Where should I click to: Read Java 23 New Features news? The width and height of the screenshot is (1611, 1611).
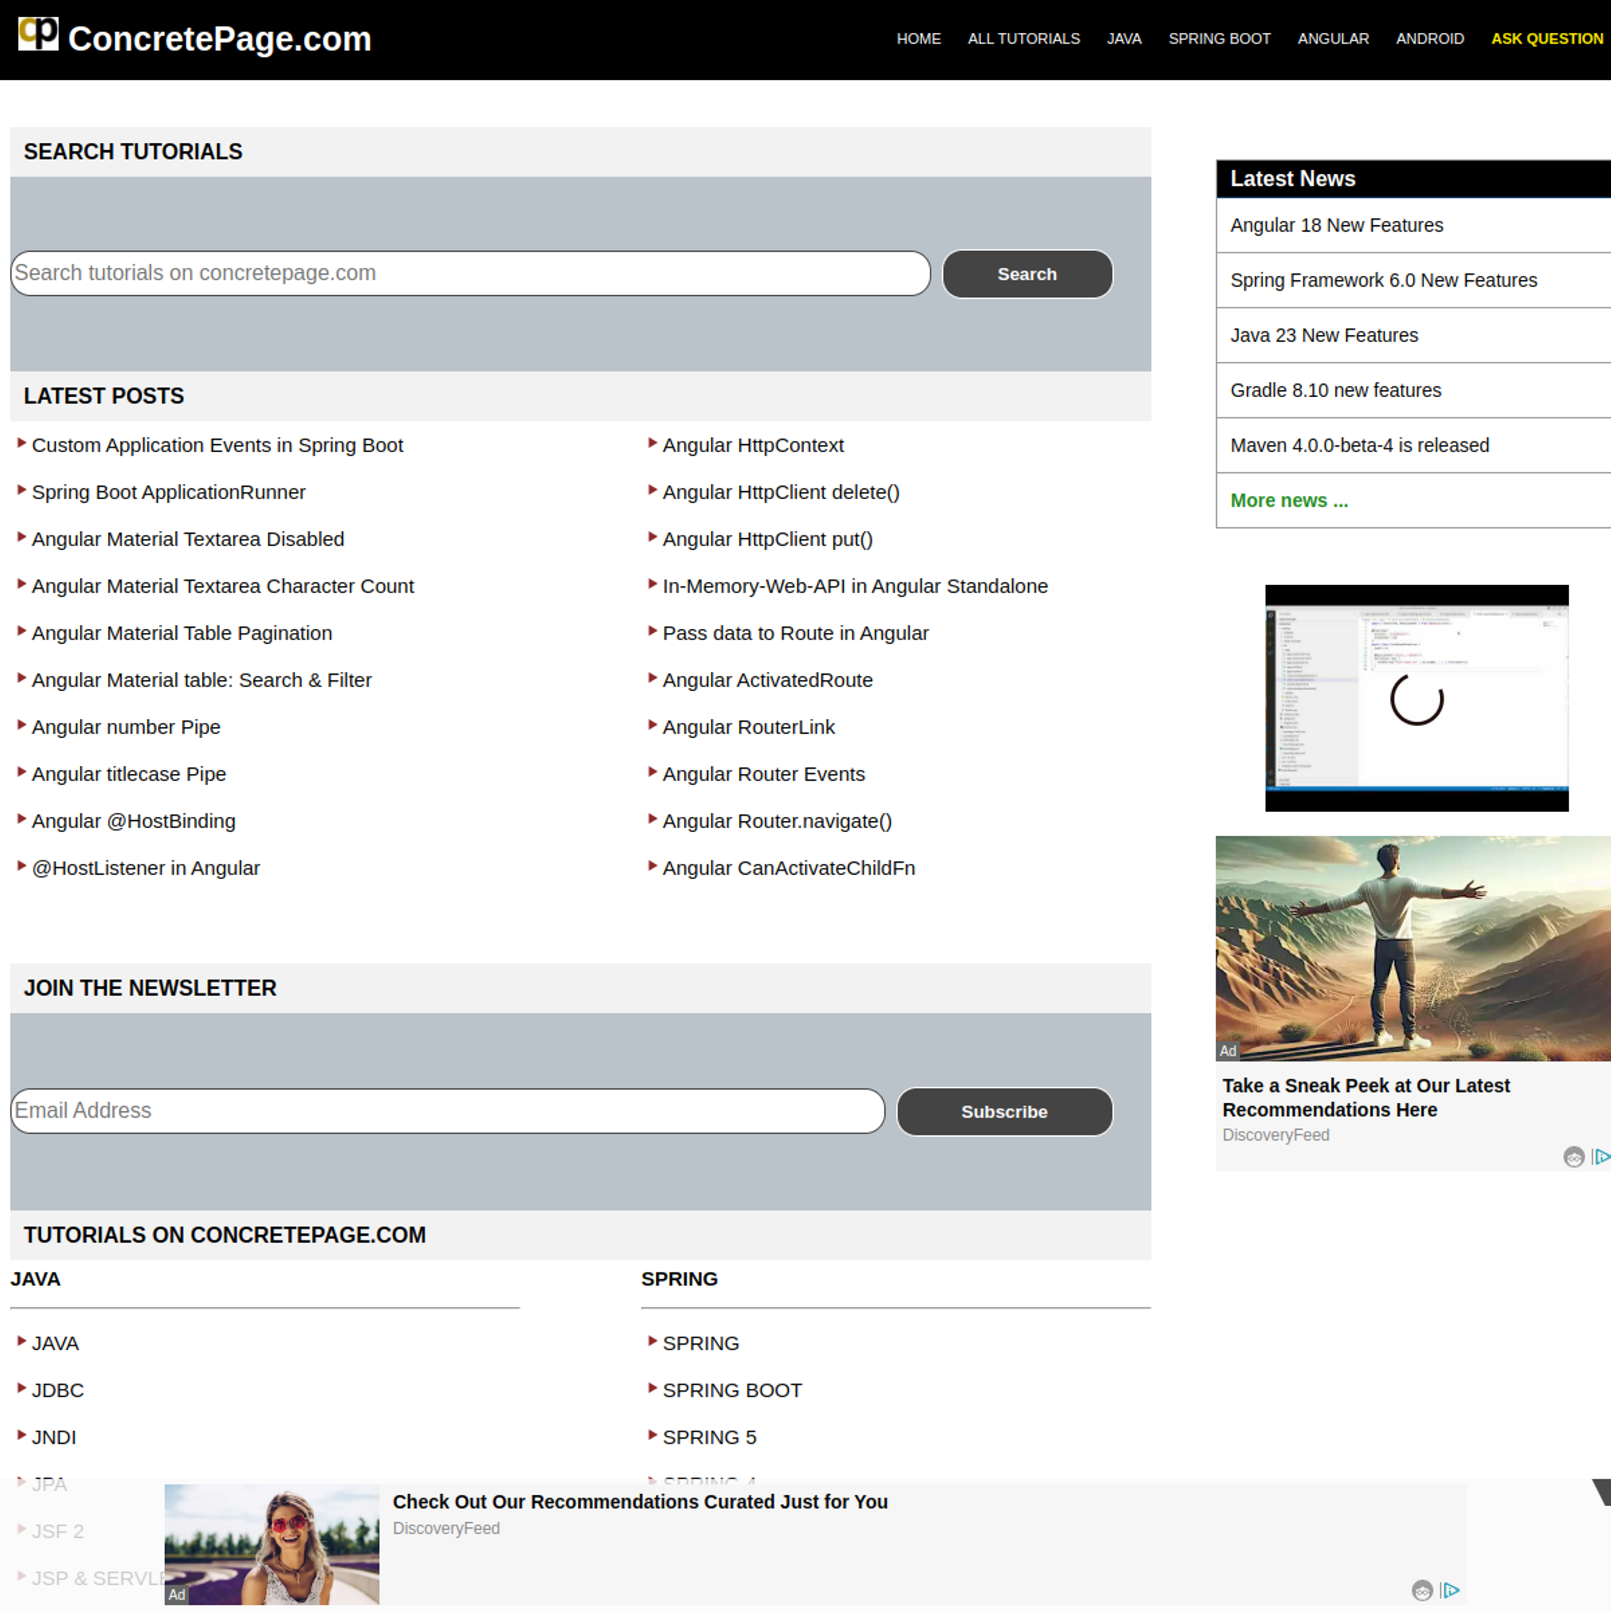(1324, 335)
